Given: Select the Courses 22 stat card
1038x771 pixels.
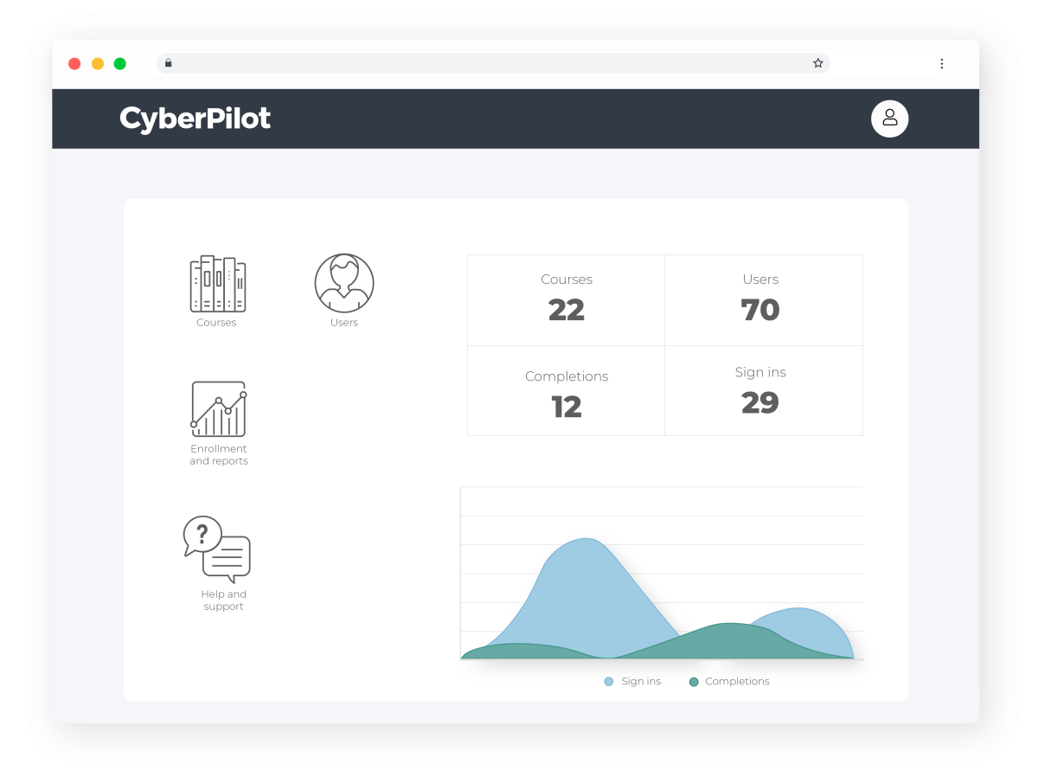Looking at the screenshot, I should click(567, 300).
